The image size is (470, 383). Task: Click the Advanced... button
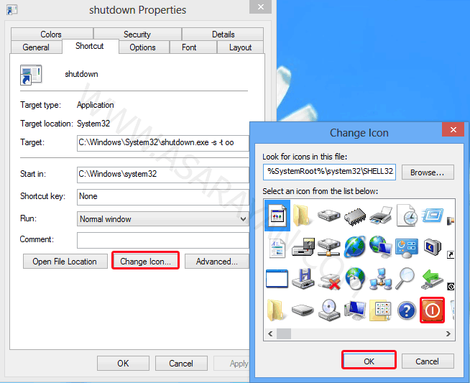click(216, 262)
